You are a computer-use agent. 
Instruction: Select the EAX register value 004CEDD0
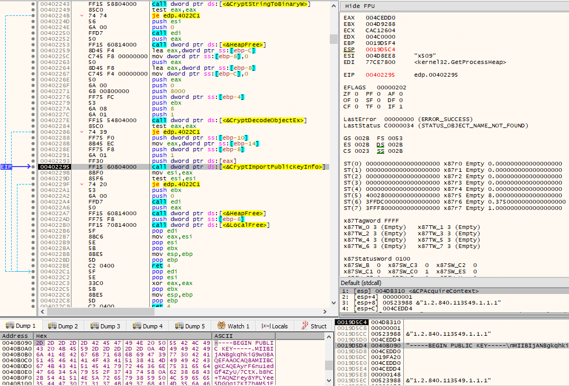(x=380, y=17)
